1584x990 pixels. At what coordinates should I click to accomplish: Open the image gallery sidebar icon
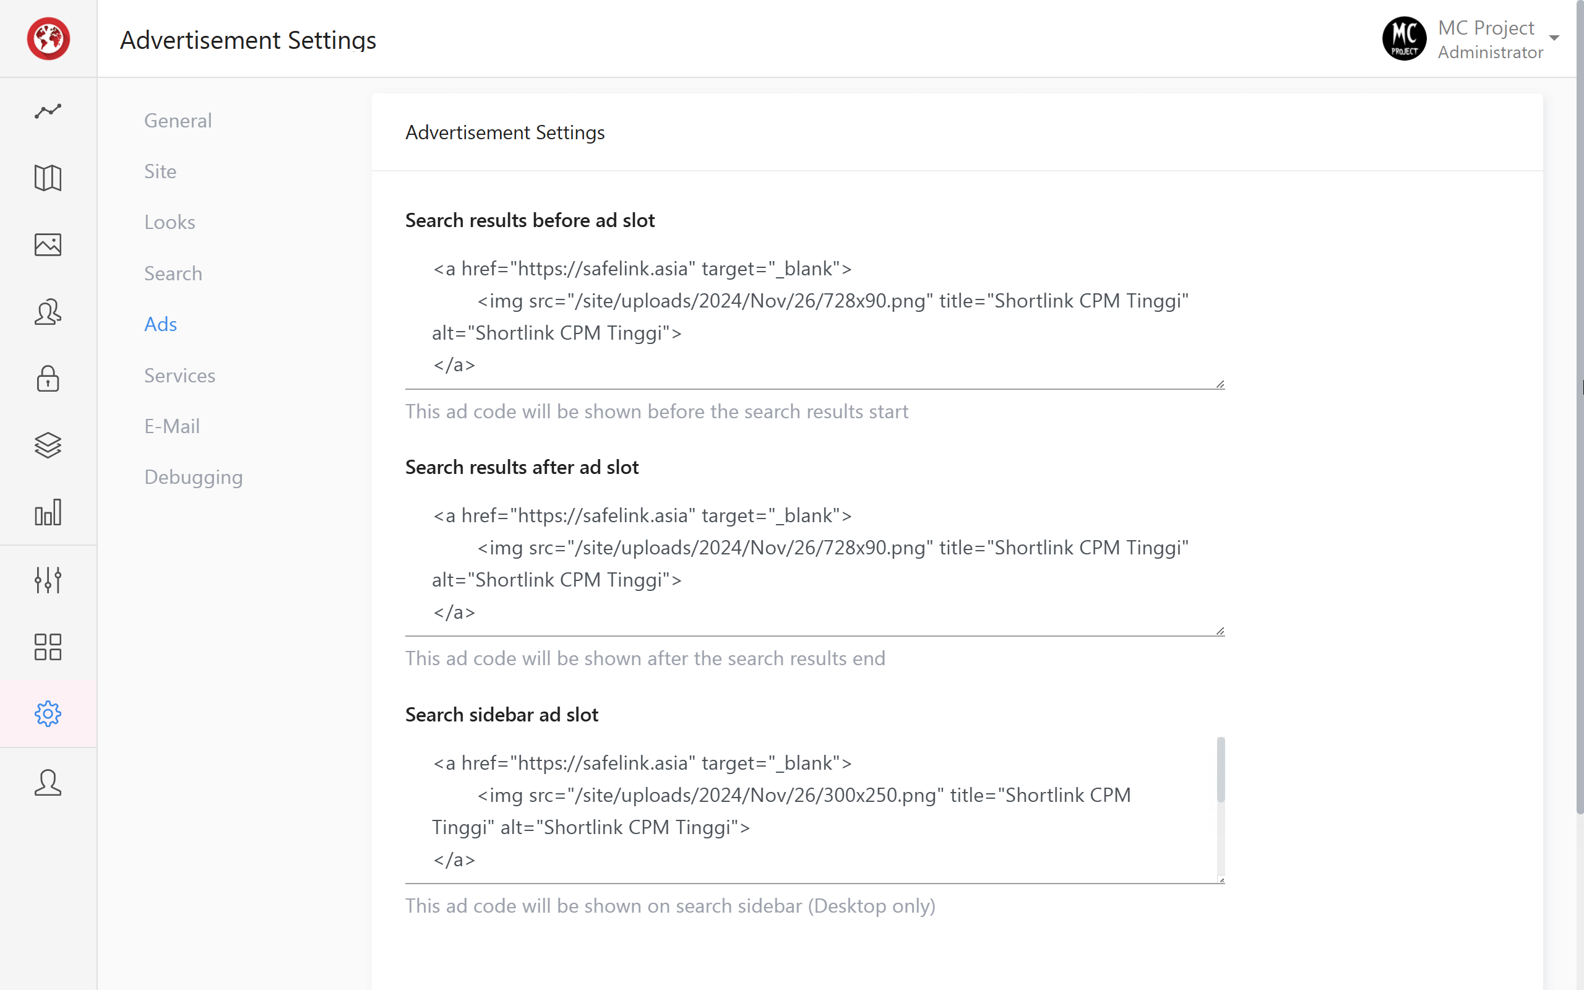pyautogui.click(x=48, y=245)
